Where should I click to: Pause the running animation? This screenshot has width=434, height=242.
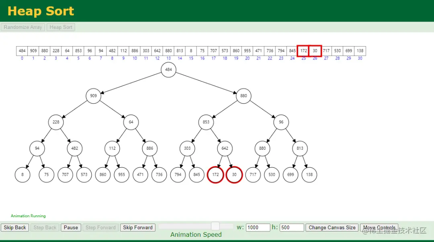pyautogui.click(x=71, y=227)
